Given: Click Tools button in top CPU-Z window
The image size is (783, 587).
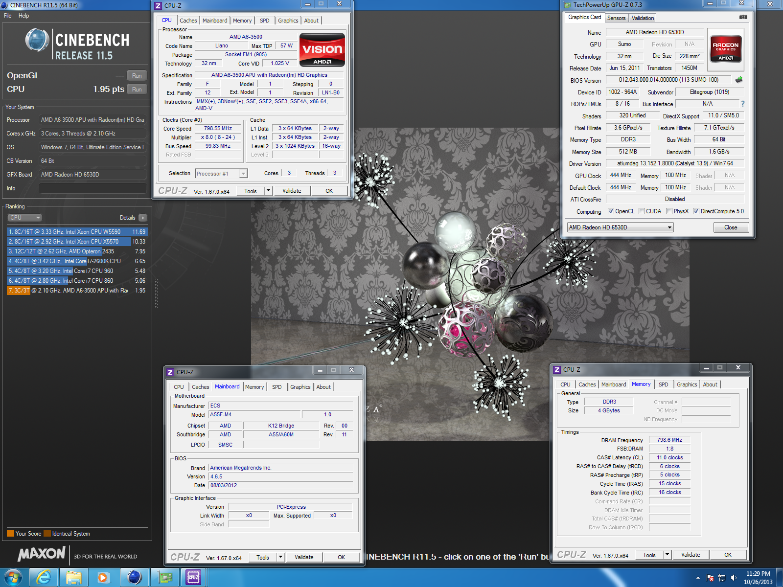Looking at the screenshot, I should (251, 191).
